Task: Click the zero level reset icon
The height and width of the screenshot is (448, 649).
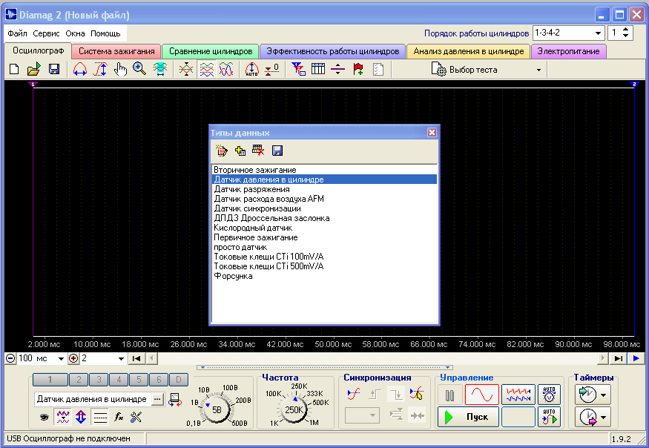Action: click(x=271, y=69)
